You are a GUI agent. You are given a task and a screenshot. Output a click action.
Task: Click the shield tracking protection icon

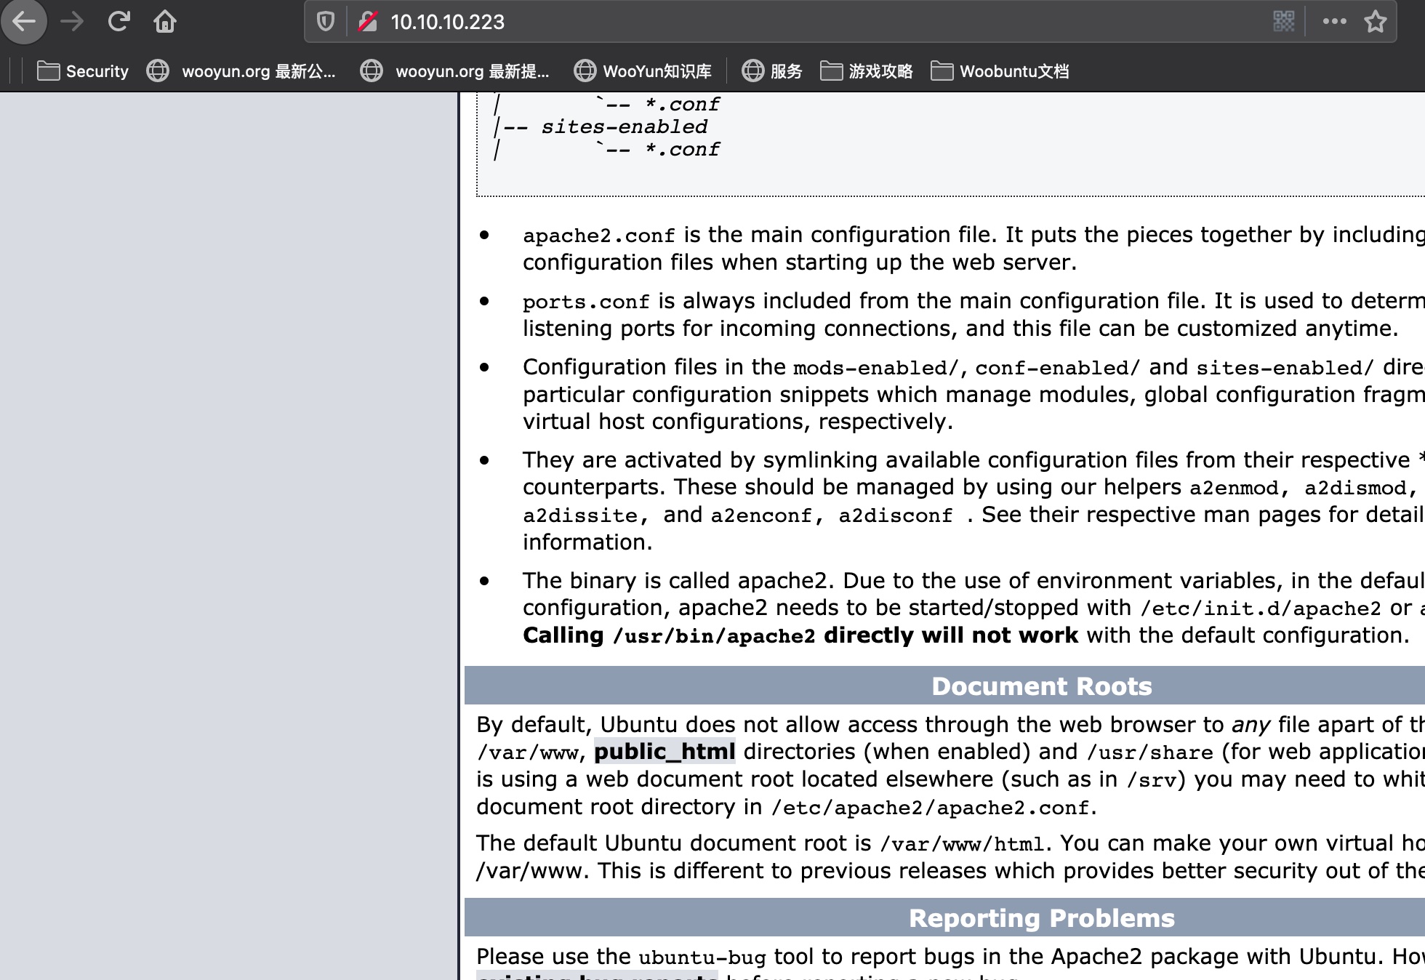point(326,22)
